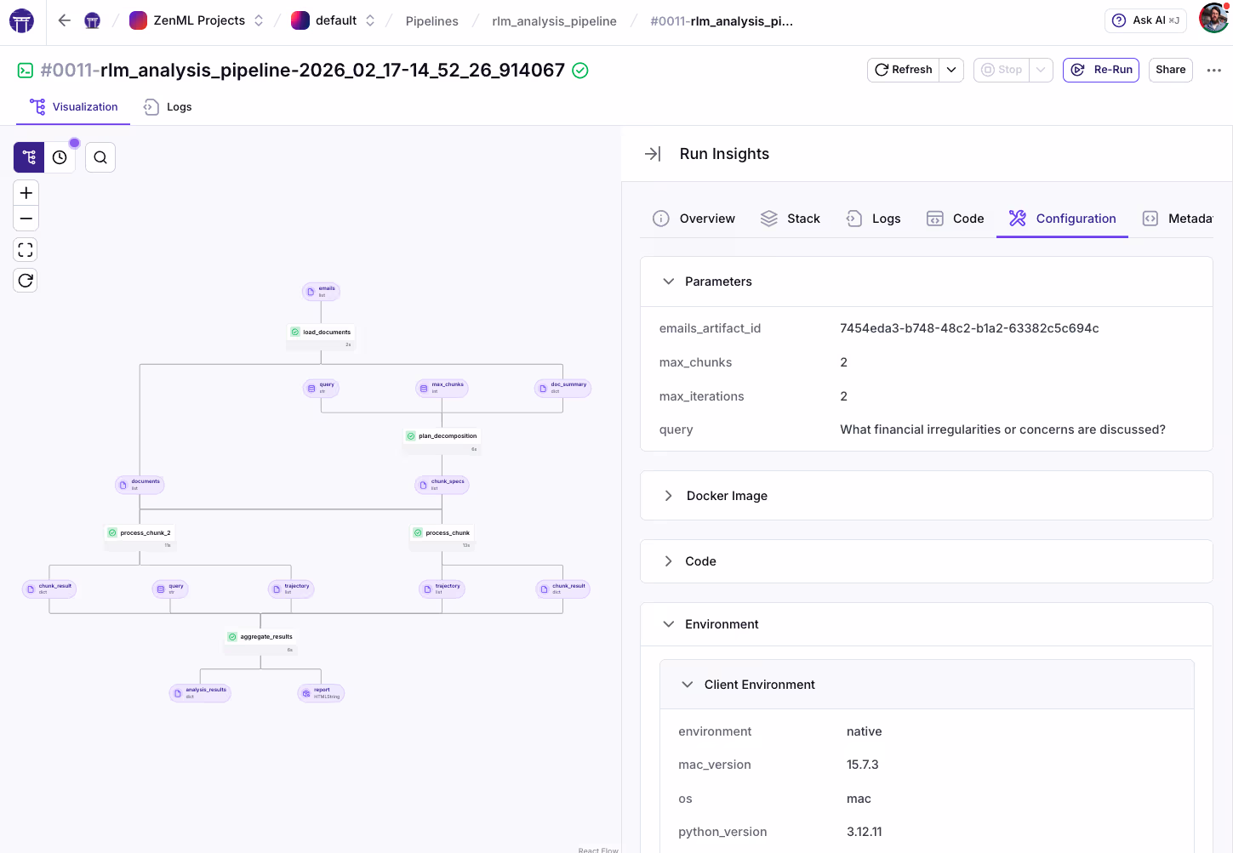Select the DAG visualizer view icon

point(28,156)
